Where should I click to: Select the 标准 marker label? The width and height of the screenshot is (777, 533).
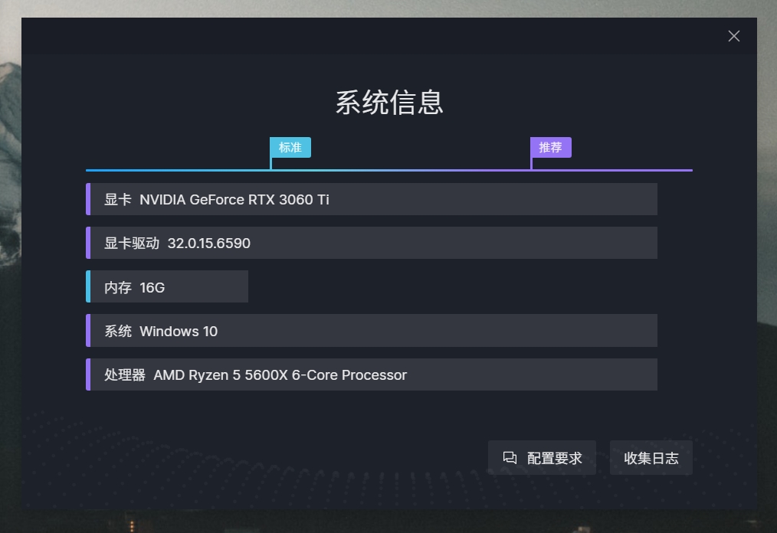tap(290, 148)
